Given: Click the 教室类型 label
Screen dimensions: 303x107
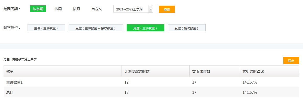Looking at the screenshot, I should point(12,28).
